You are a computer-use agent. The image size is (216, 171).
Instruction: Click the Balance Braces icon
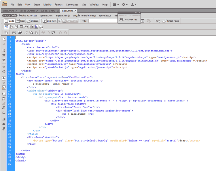(x=4, y=71)
